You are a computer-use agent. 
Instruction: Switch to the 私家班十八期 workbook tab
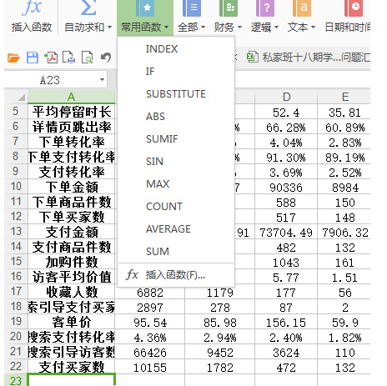click(x=308, y=58)
